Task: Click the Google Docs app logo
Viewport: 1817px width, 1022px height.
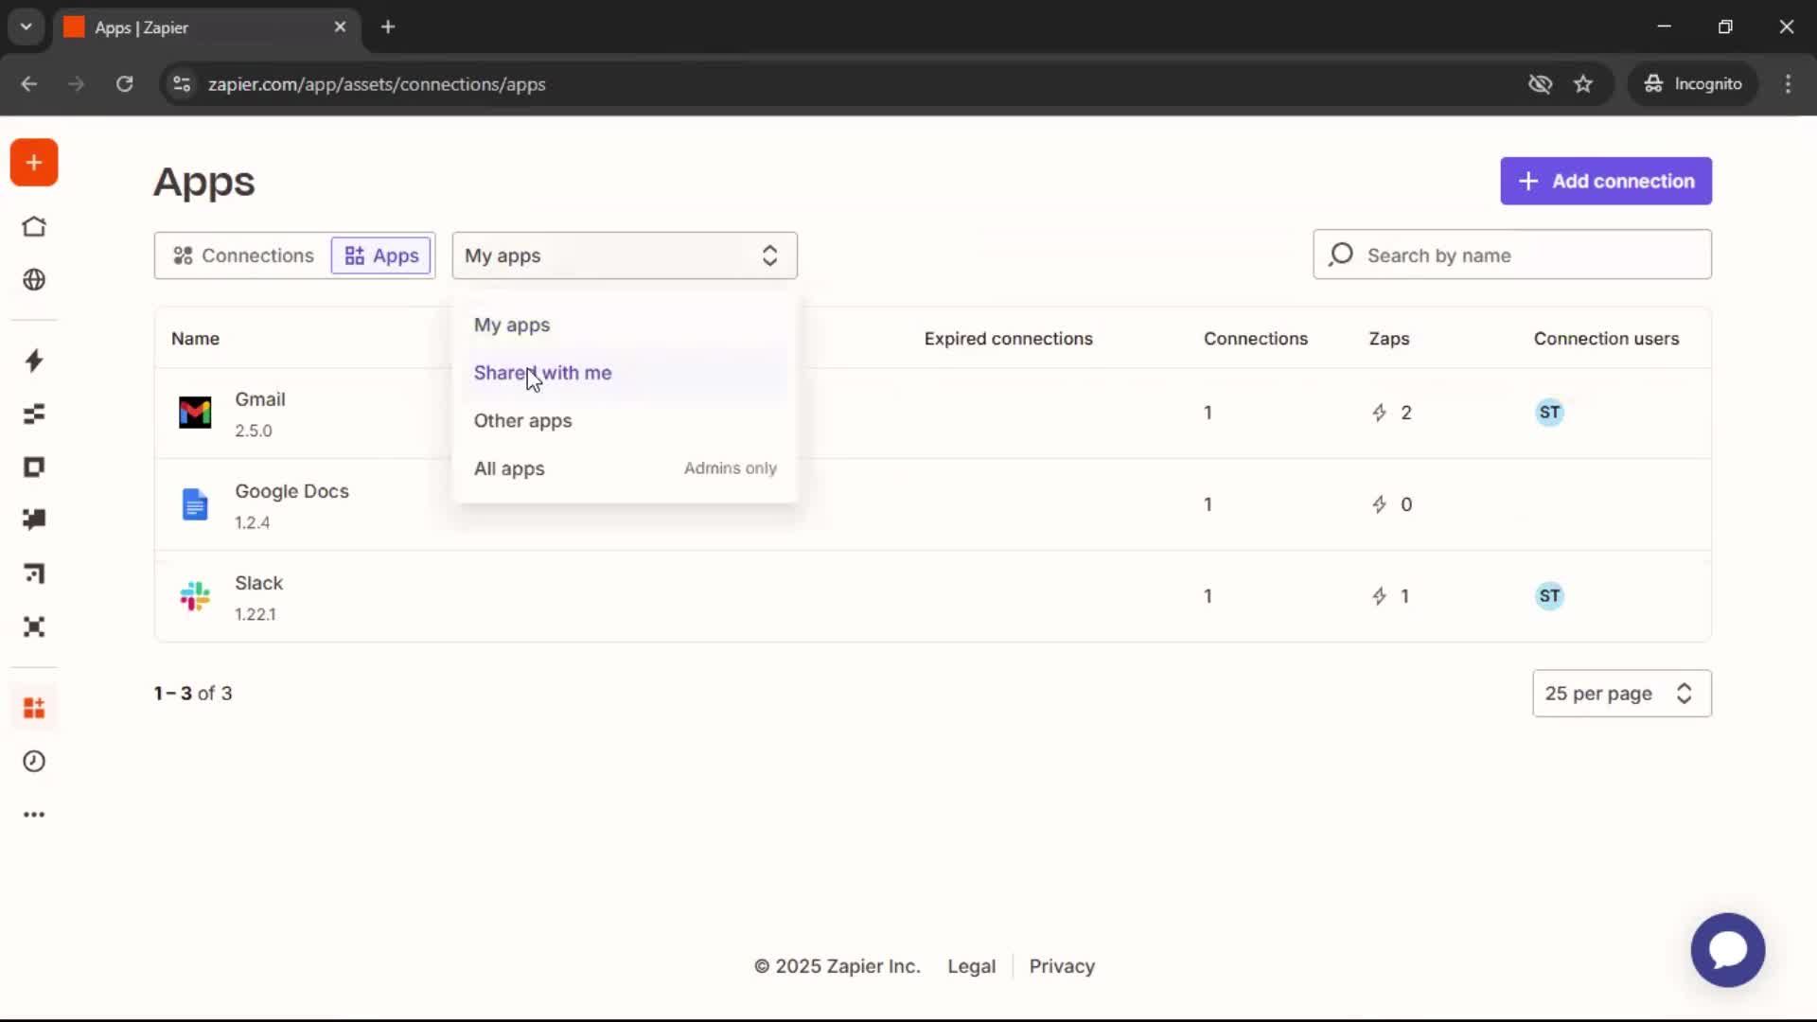Action: 195,504
